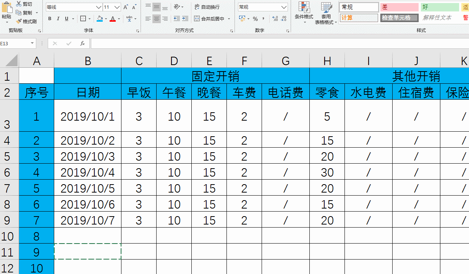Image resolution: width=469 pixels, height=274 pixels.
Task: Apply the 解释性文本 (Explanatory Text) style
Action: pyautogui.click(x=440, y=18)
